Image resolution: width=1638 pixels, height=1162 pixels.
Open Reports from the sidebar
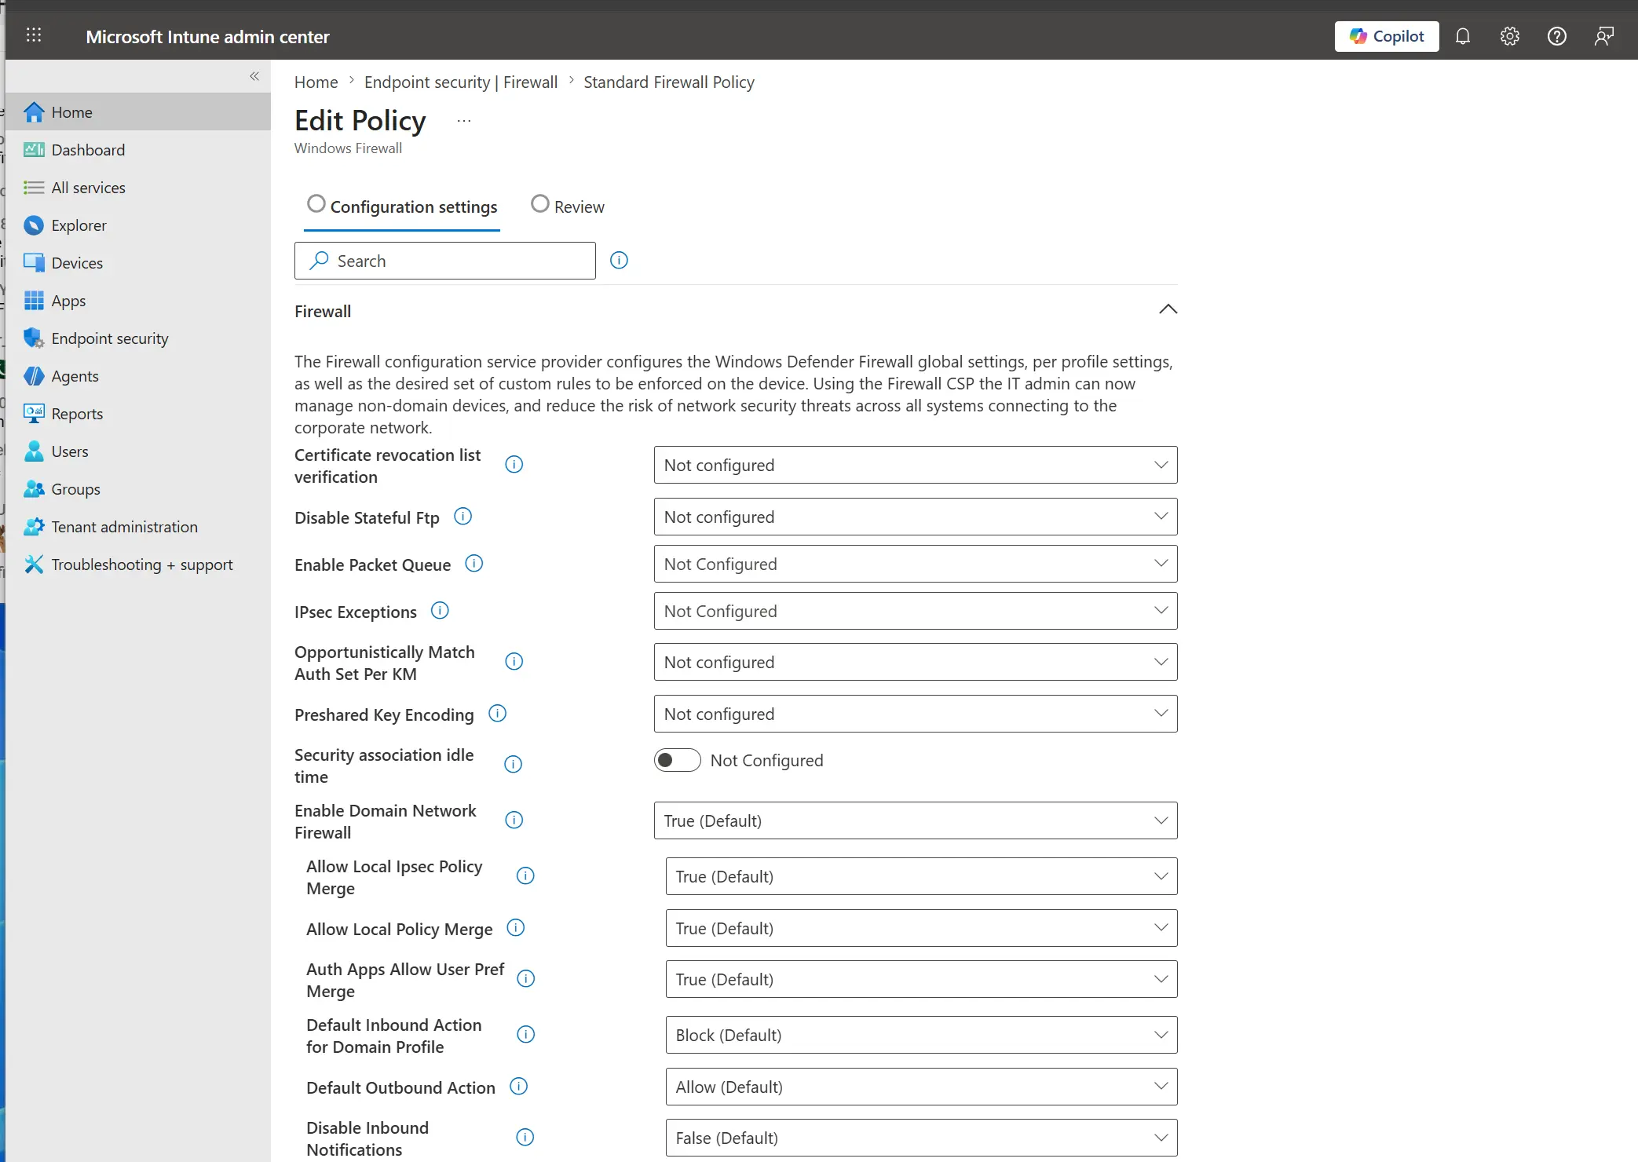pyautogui.click(x=77, y=413)
